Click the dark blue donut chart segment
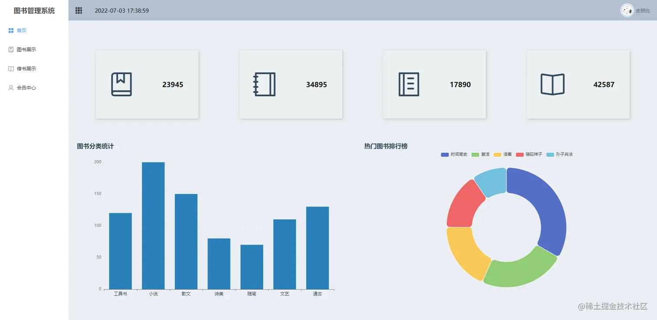The image size is (657, 320). click(548, 204)
